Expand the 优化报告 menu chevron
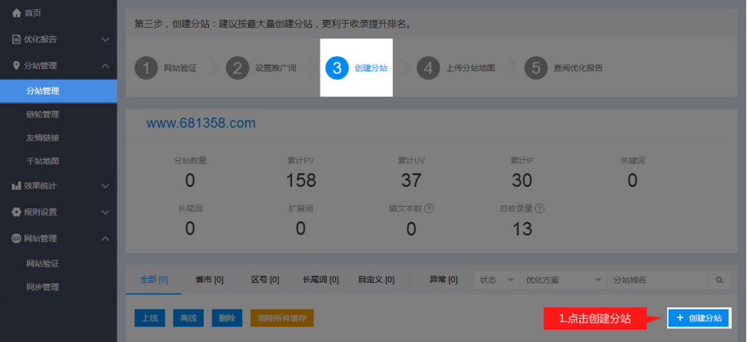 [105, 39]
